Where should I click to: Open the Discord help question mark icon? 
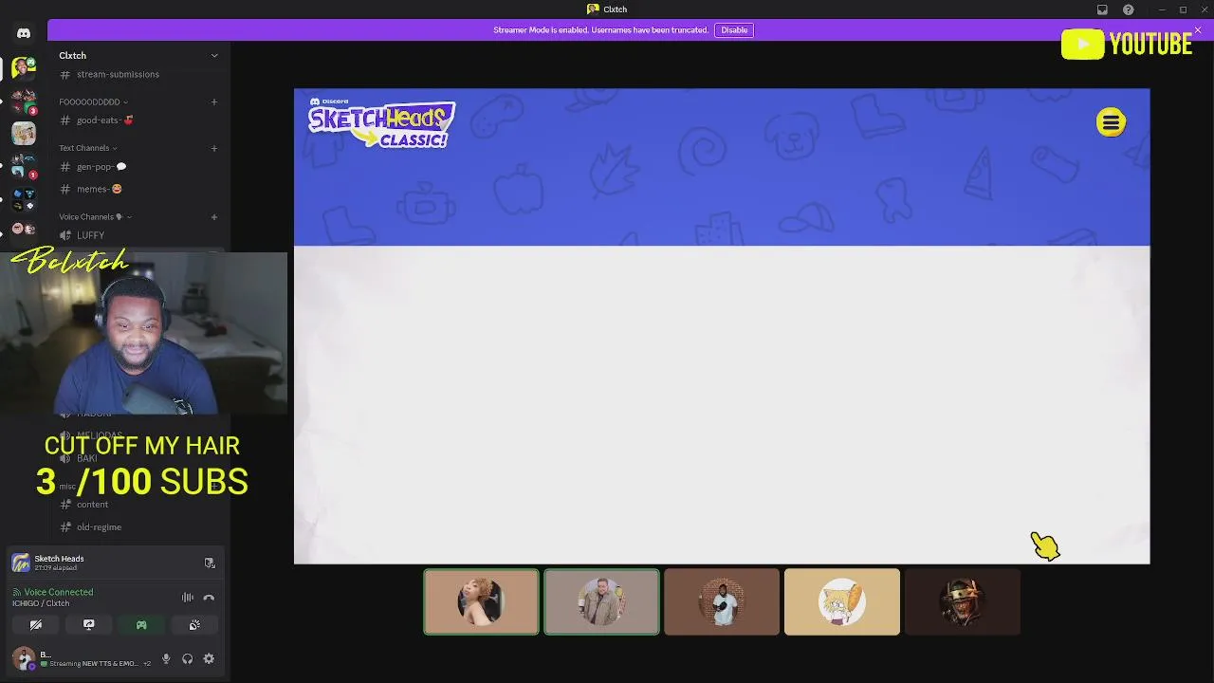point(1128,9)
